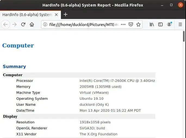Open the Firefox hamburger menu

180,24
